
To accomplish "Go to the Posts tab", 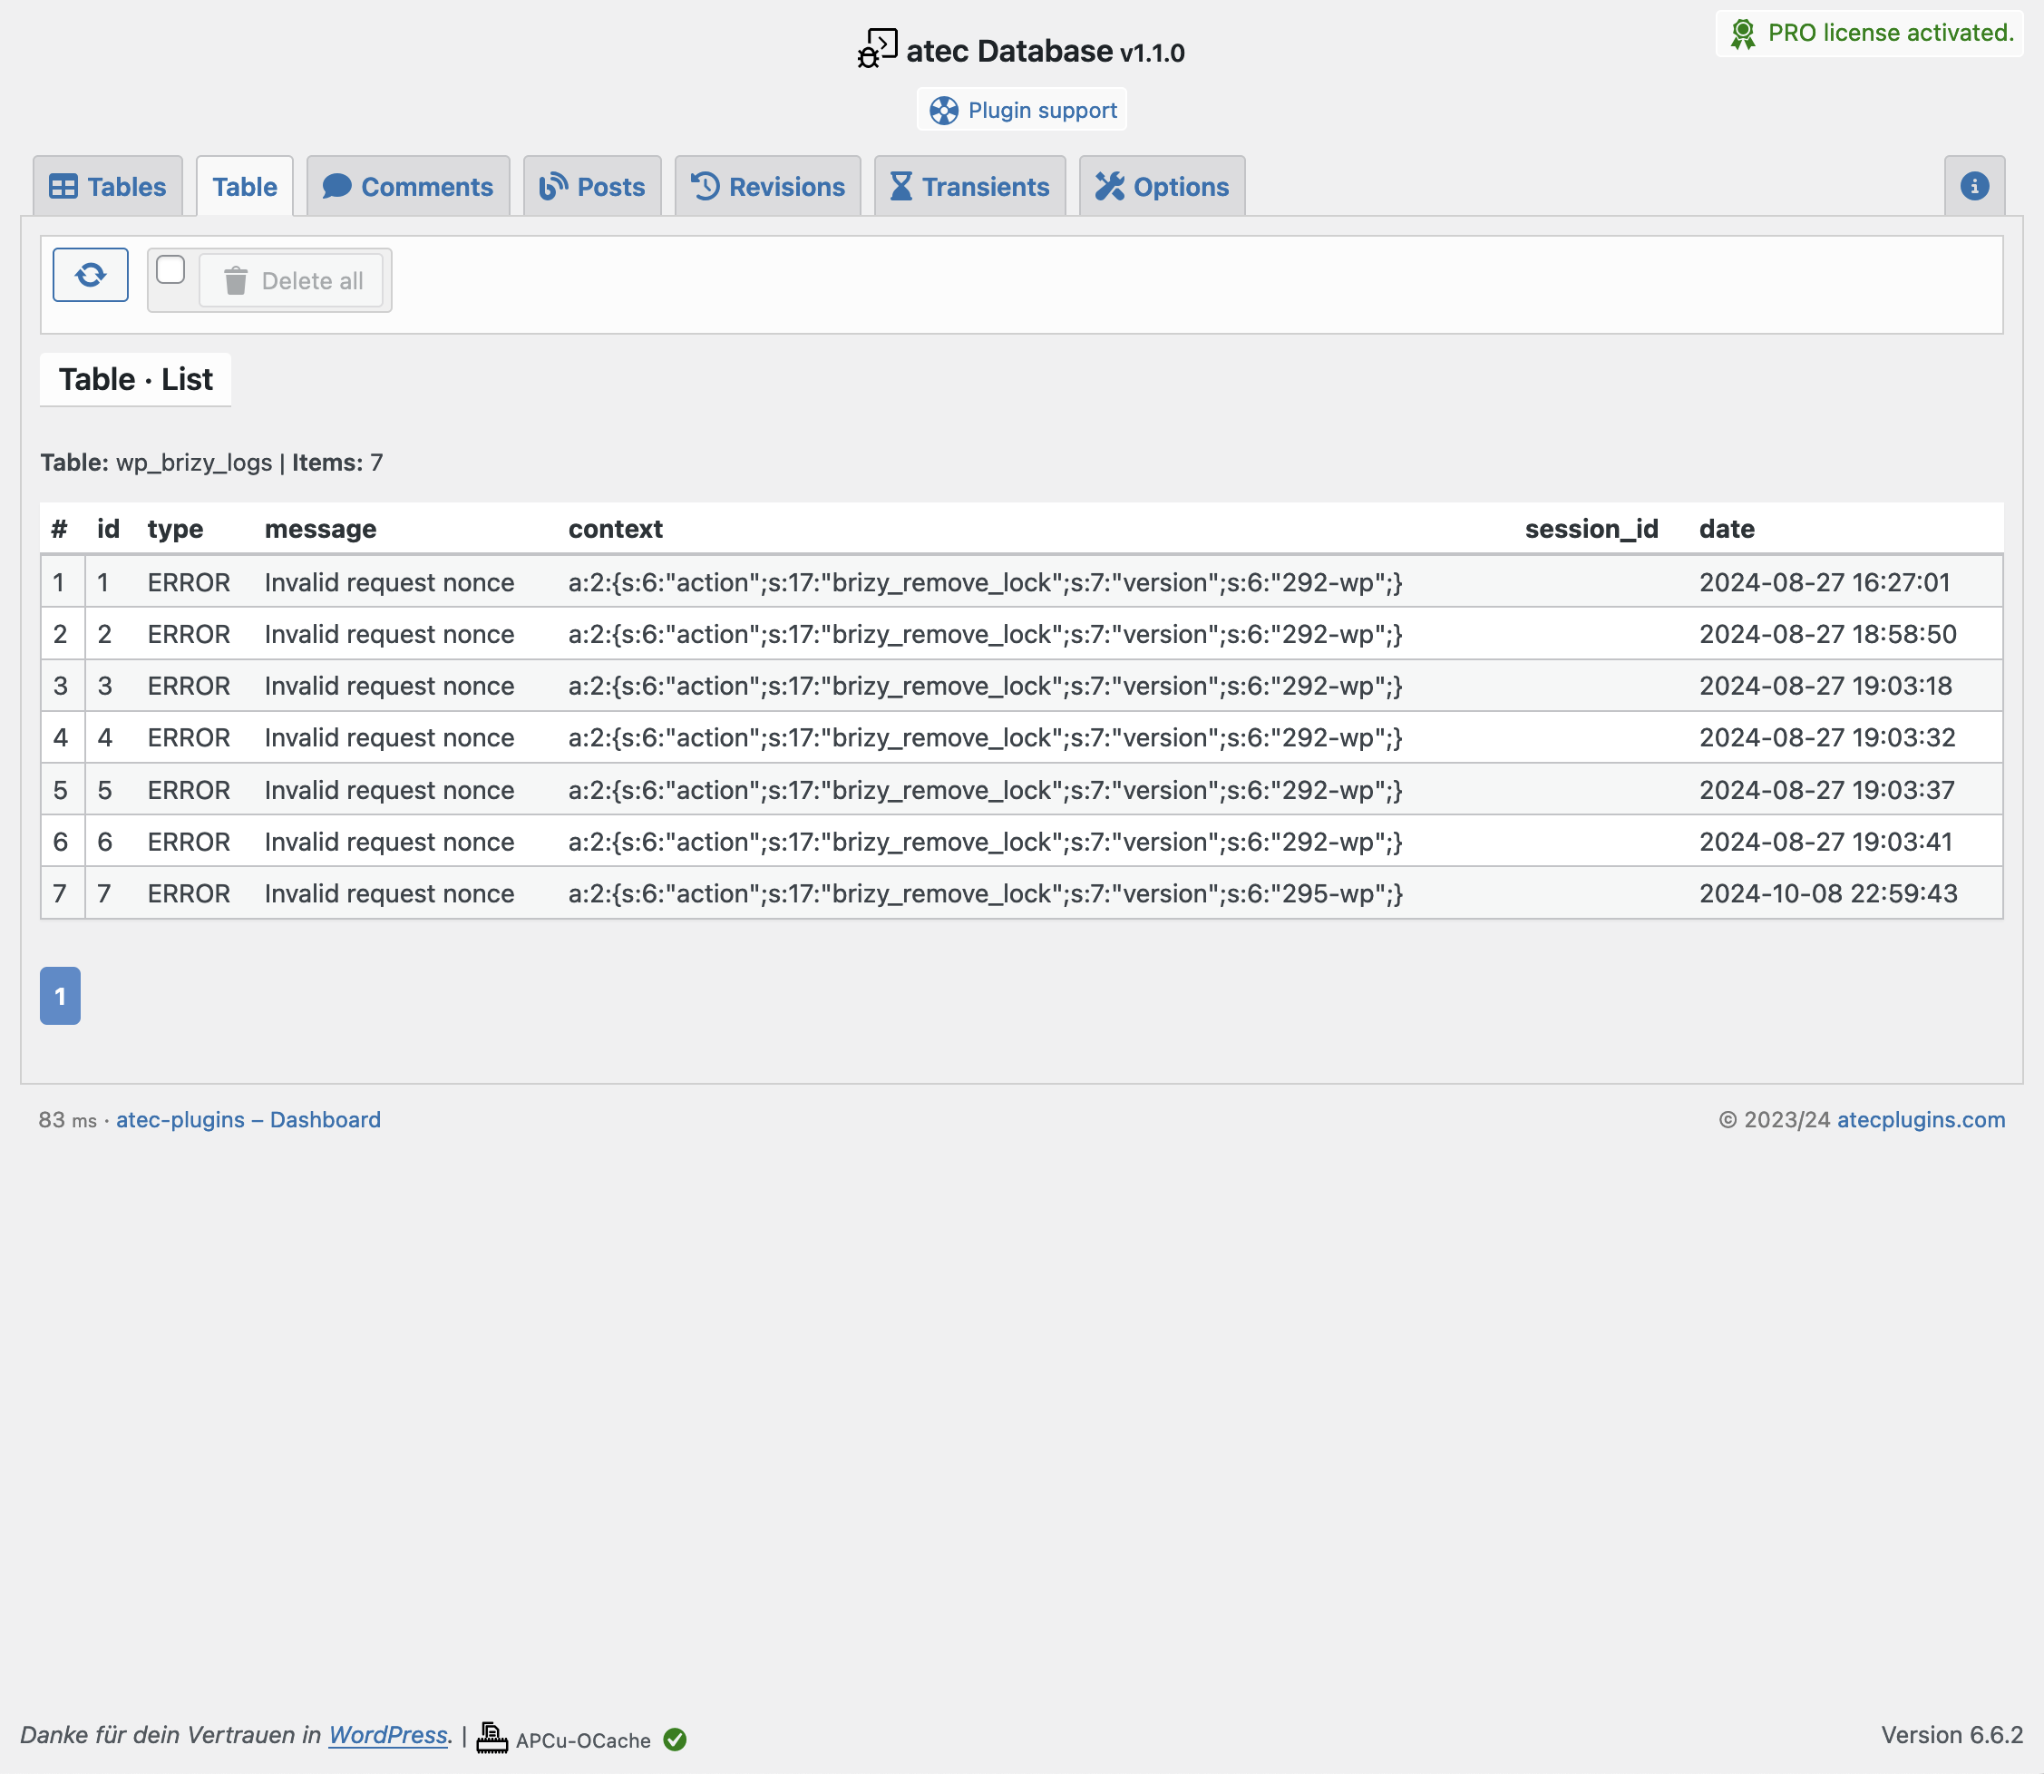I will pyautogui.click(x=592, y=186).
